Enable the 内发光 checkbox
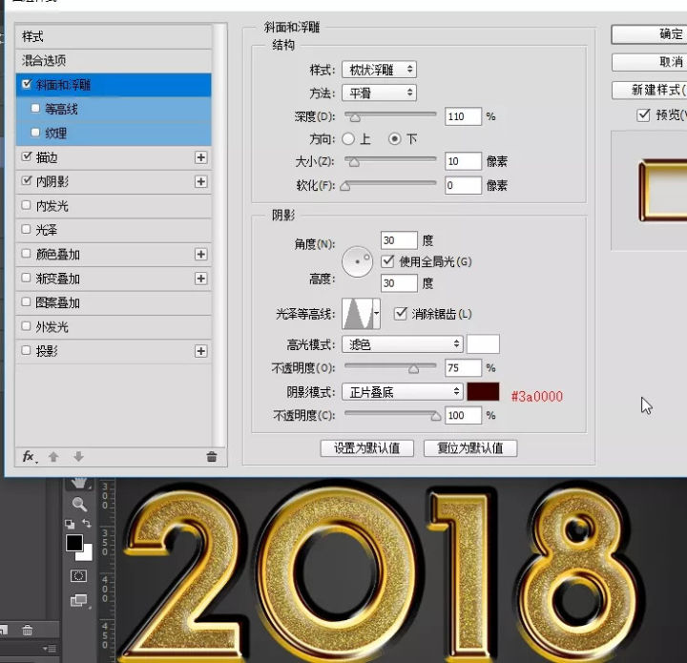Viewport: 687px width, 663px height. point(27,205)
